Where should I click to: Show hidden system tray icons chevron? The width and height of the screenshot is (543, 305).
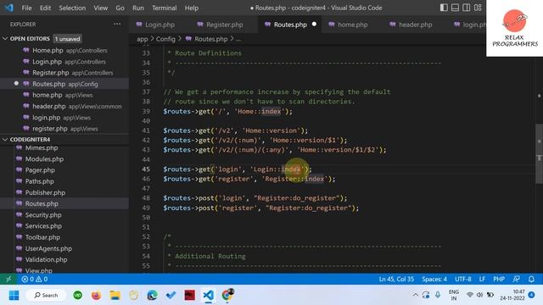pos(415,295)
